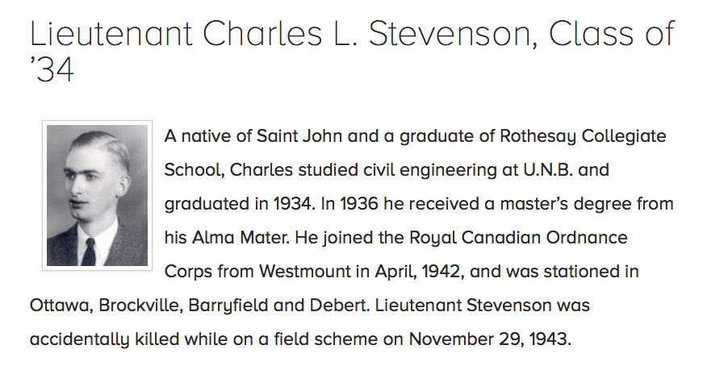Image resolution: width=707 pixels, height=366 pixels.
Task: Click the word 'Ottawa' in the paragraph
Action: point(60,306)
